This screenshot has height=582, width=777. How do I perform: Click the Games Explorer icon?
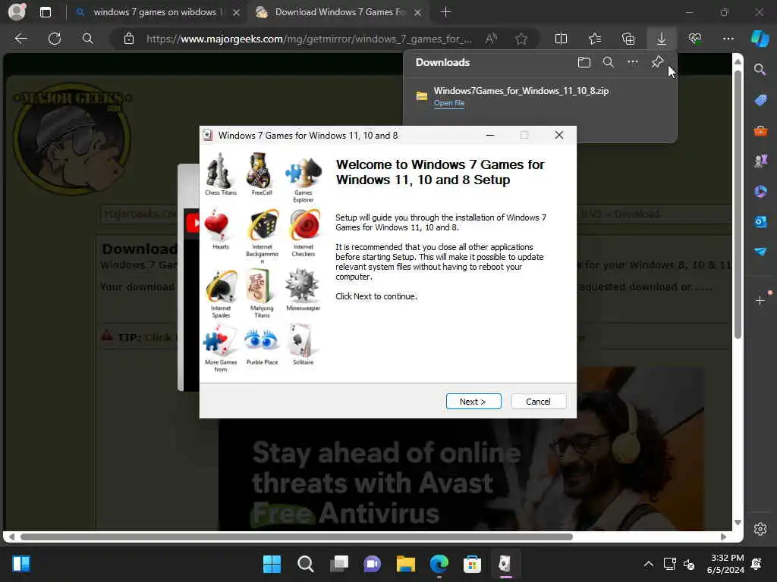(x=303, y=178)
